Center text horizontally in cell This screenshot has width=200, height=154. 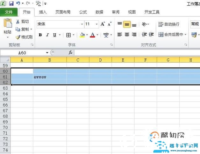tap(127, 35)
